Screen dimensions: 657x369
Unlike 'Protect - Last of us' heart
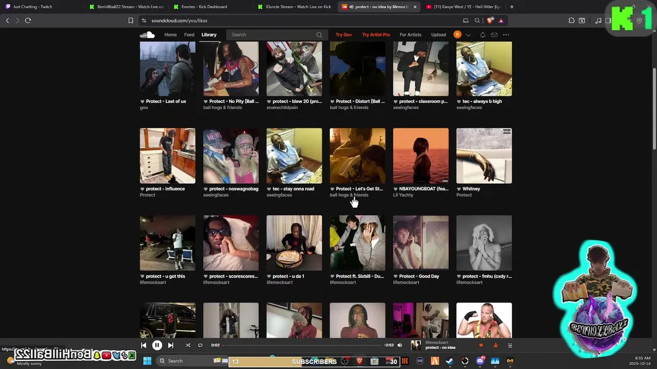coord(142,101)
